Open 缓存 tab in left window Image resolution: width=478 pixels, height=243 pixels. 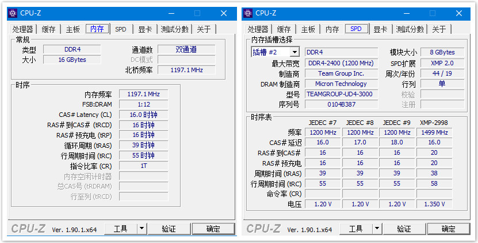point(48,29)
